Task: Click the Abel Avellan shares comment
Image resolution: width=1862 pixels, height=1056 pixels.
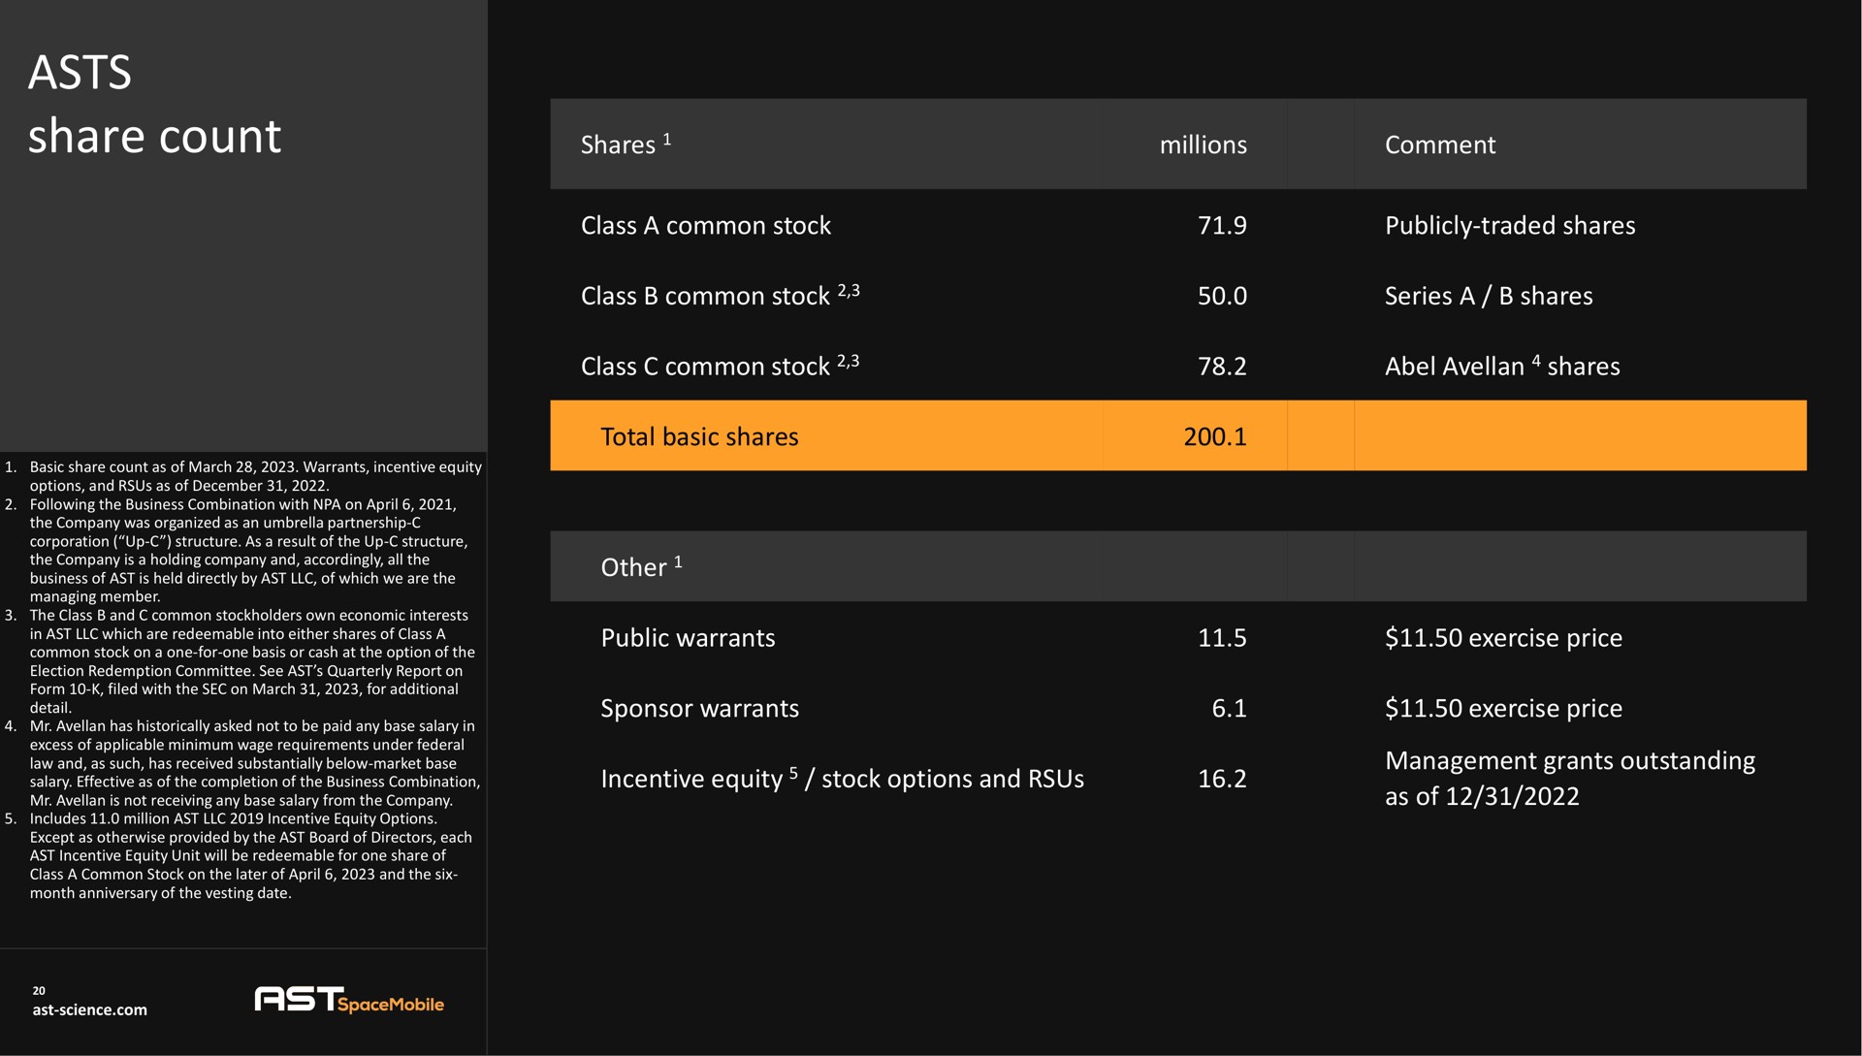Action: [1501, 366]
